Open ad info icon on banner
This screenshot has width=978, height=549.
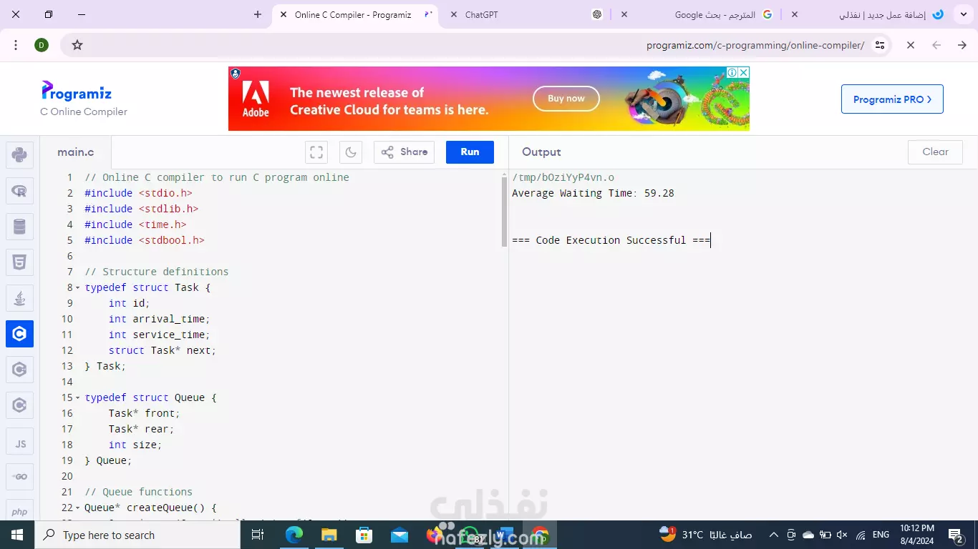(x=732, y=72)
